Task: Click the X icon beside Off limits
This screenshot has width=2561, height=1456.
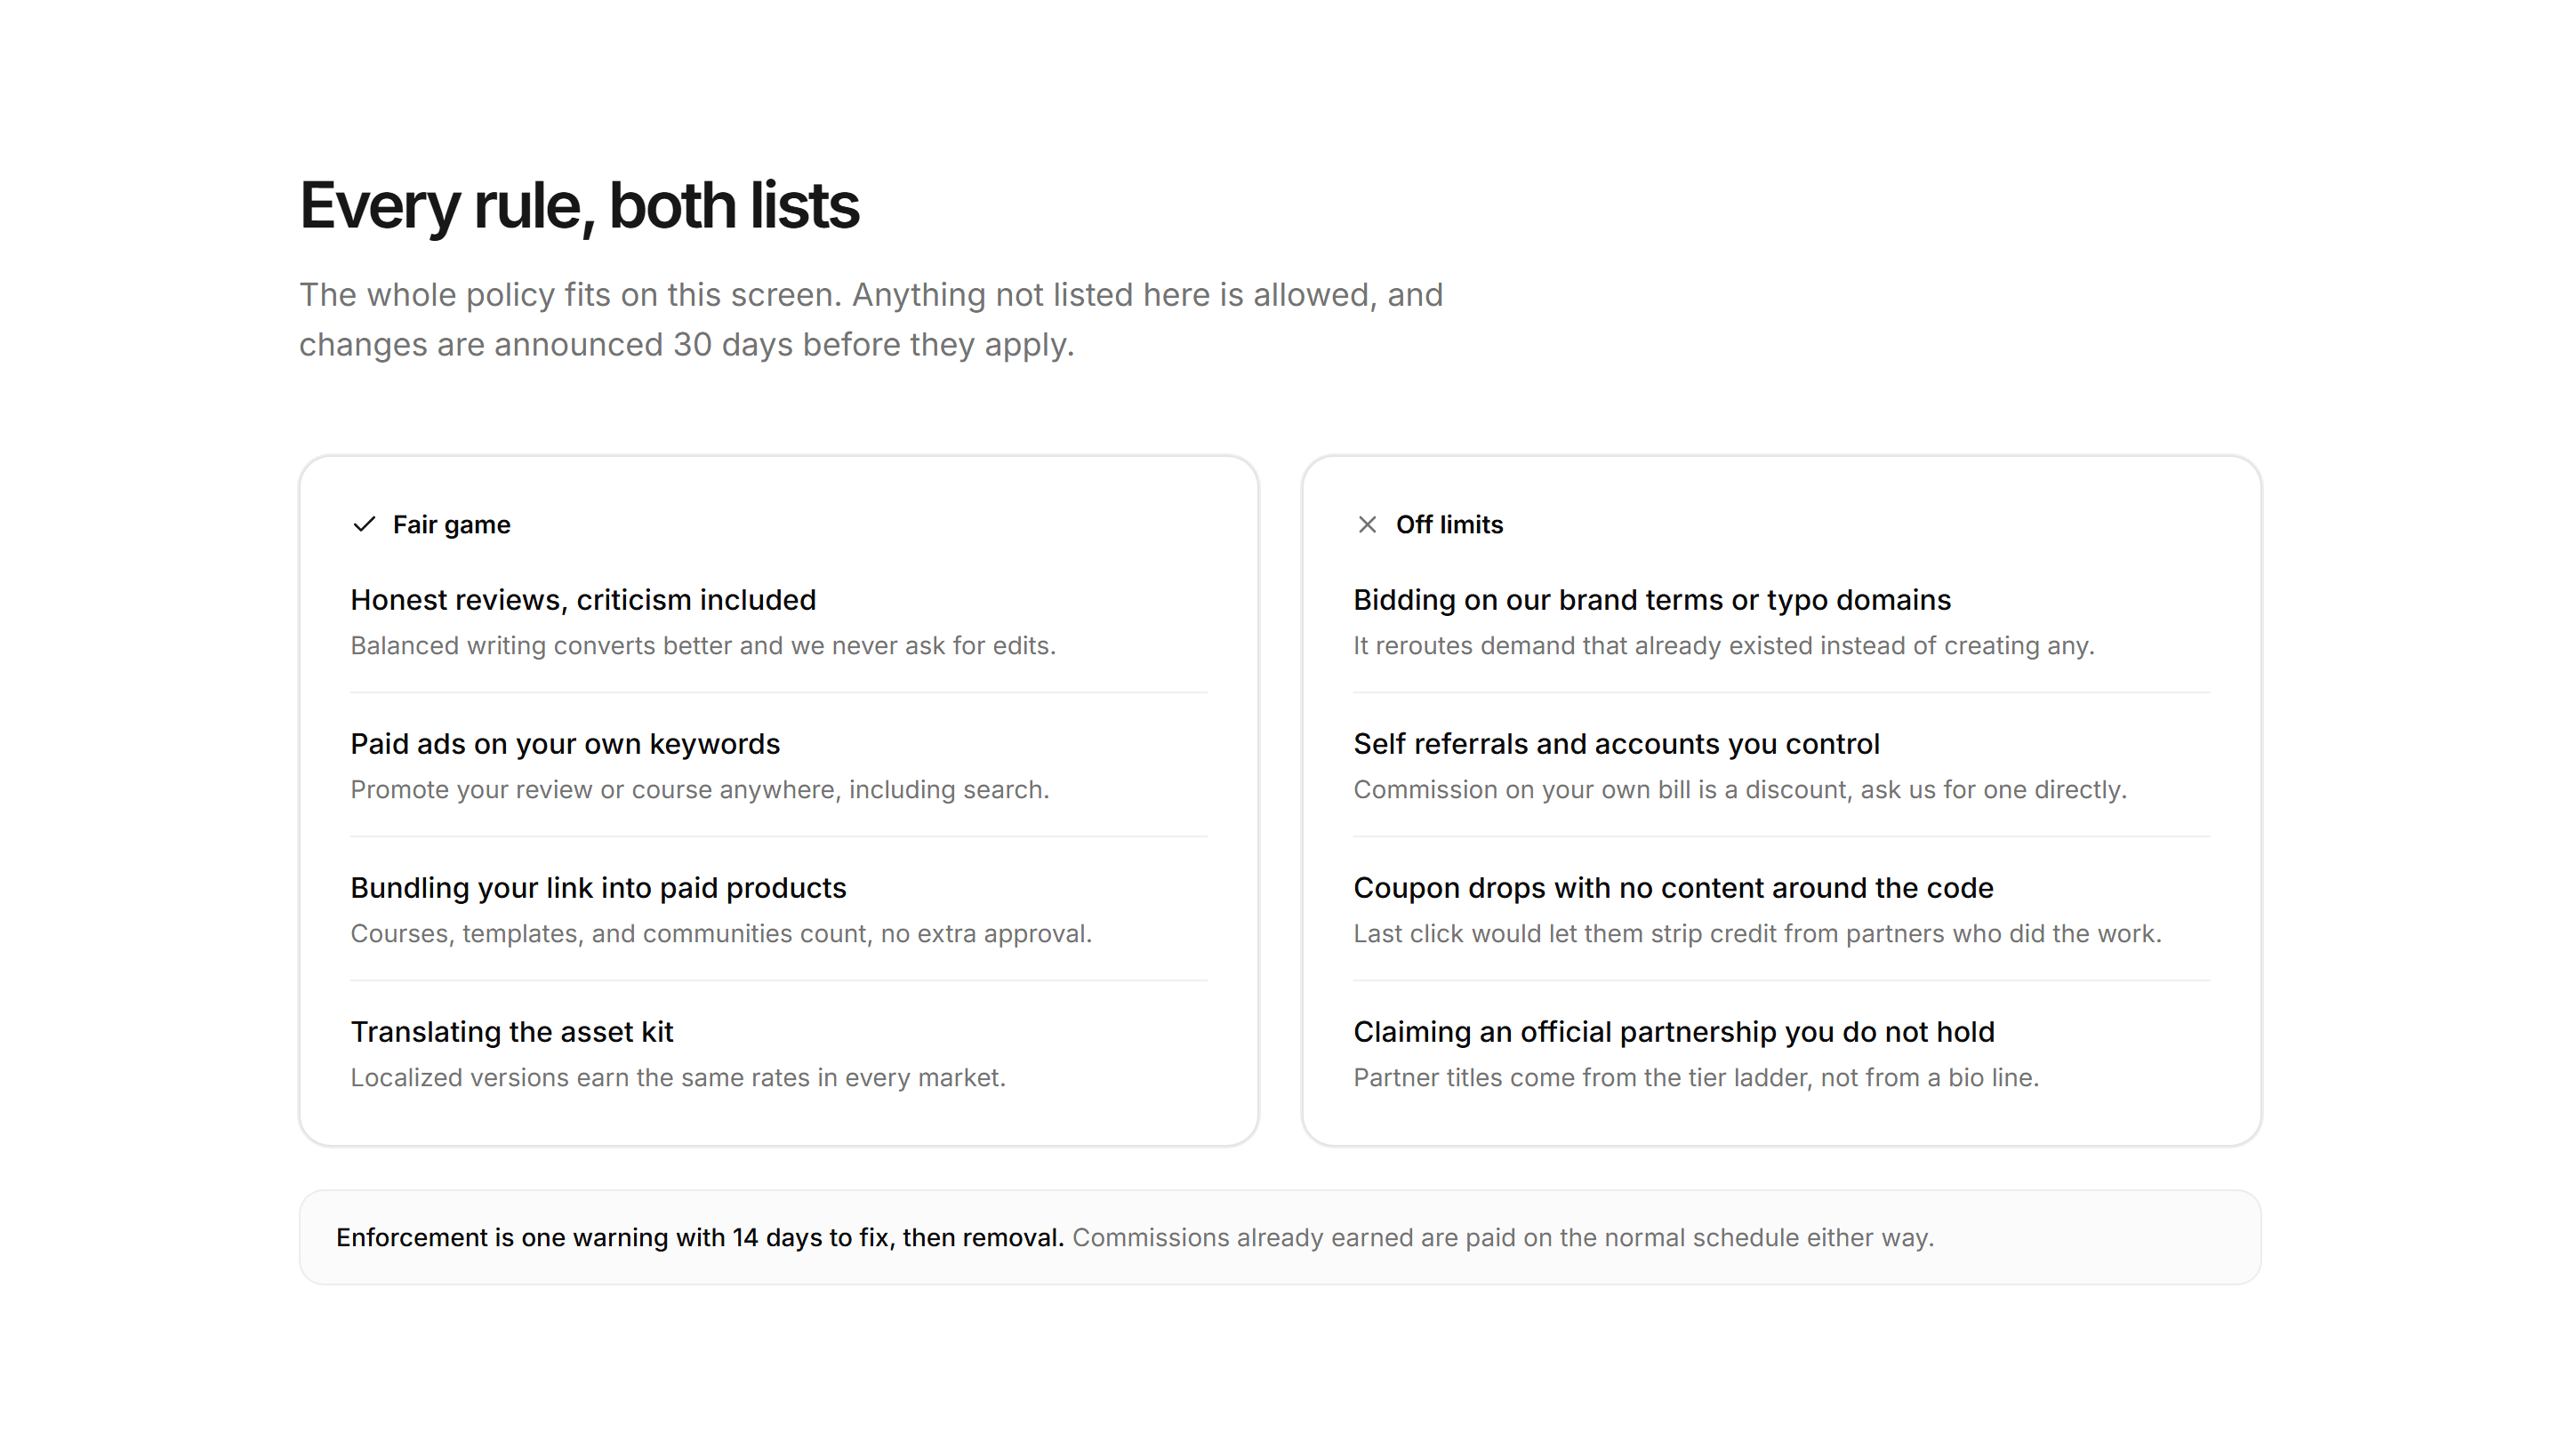Action: 1368,524
